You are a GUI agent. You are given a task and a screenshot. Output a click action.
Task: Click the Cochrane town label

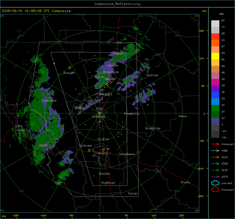85,146
